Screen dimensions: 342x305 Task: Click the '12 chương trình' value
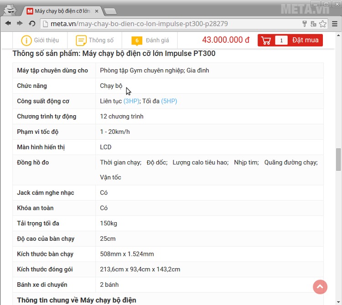(x=122, y=117)
